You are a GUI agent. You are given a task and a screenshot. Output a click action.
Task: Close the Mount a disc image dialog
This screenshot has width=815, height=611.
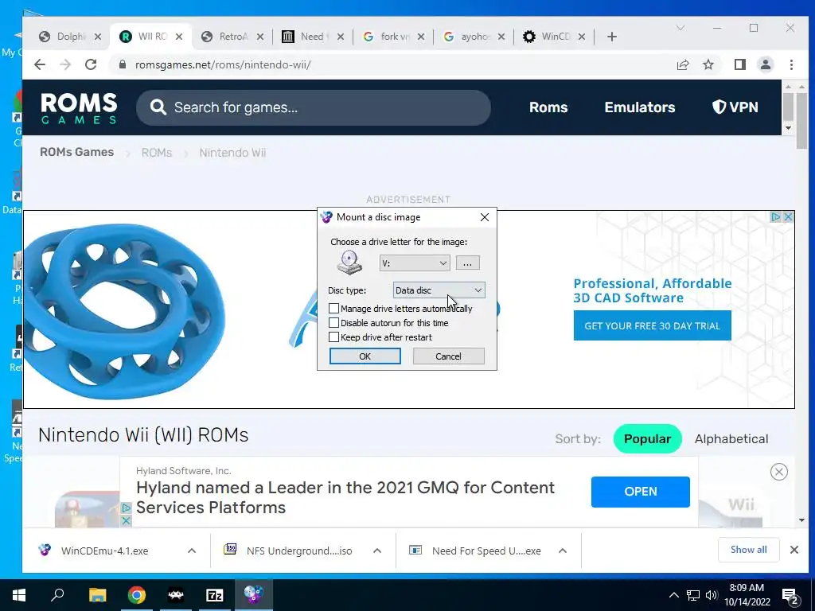(x=485, y=217)
